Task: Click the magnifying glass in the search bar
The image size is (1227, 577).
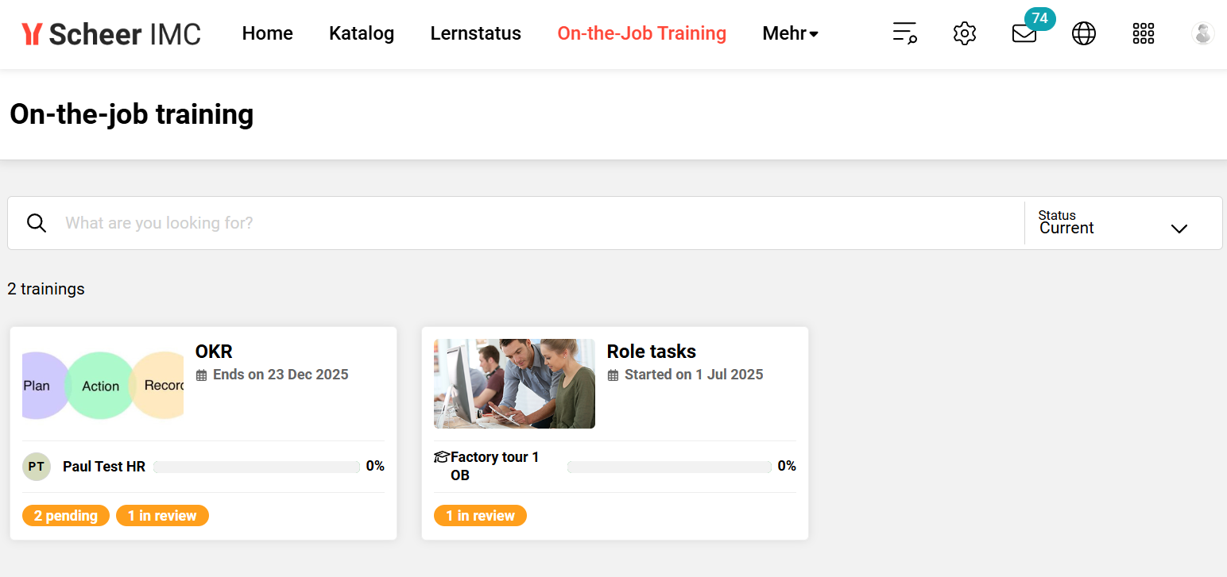Action: 37,223
